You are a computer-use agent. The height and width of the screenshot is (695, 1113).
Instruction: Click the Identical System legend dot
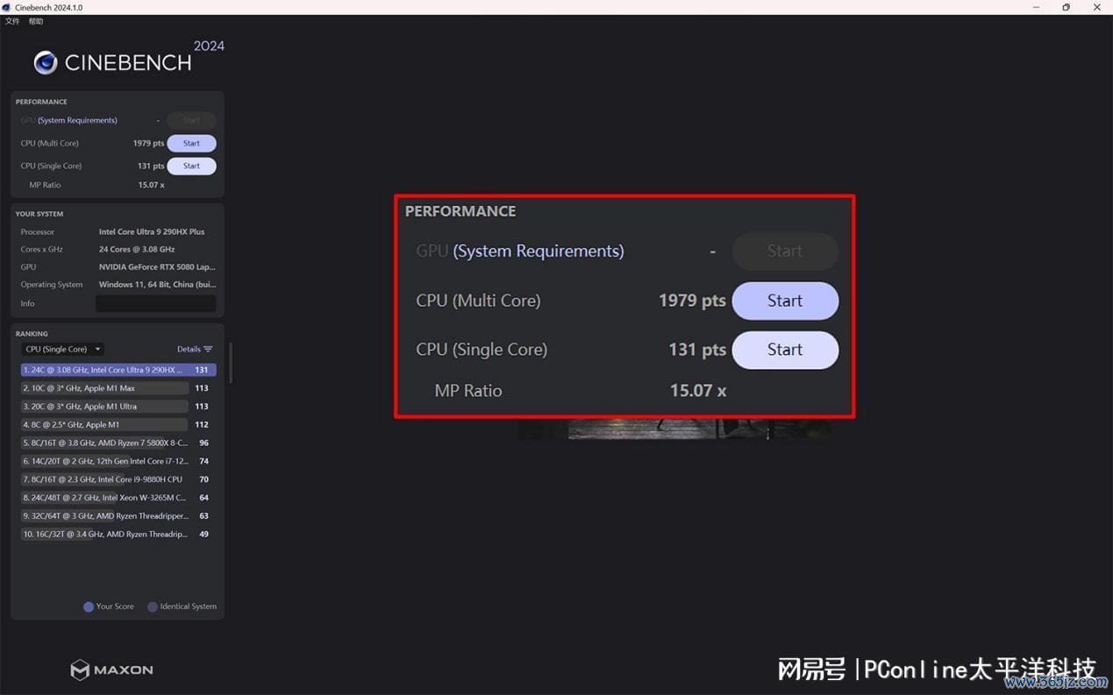(x=153, y=606)
